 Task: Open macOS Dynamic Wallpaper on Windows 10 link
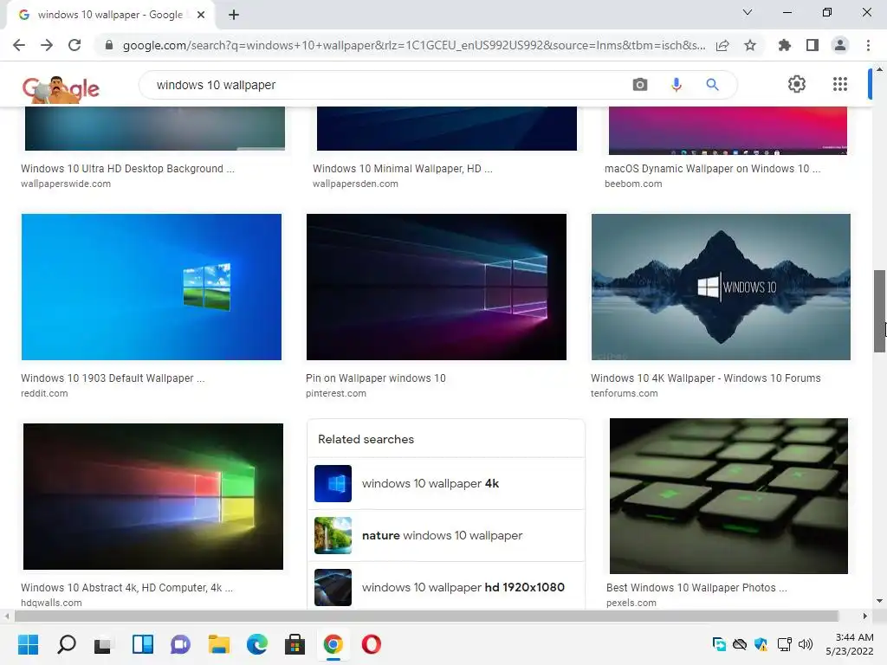pos(712,169)
